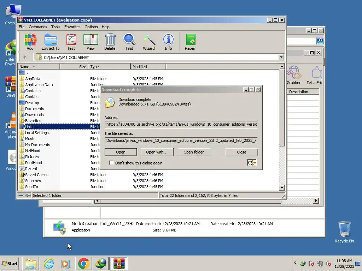Select the Contacts folder
The height and width of the screenshot is (271, 362).
click(x=33, y=91)
